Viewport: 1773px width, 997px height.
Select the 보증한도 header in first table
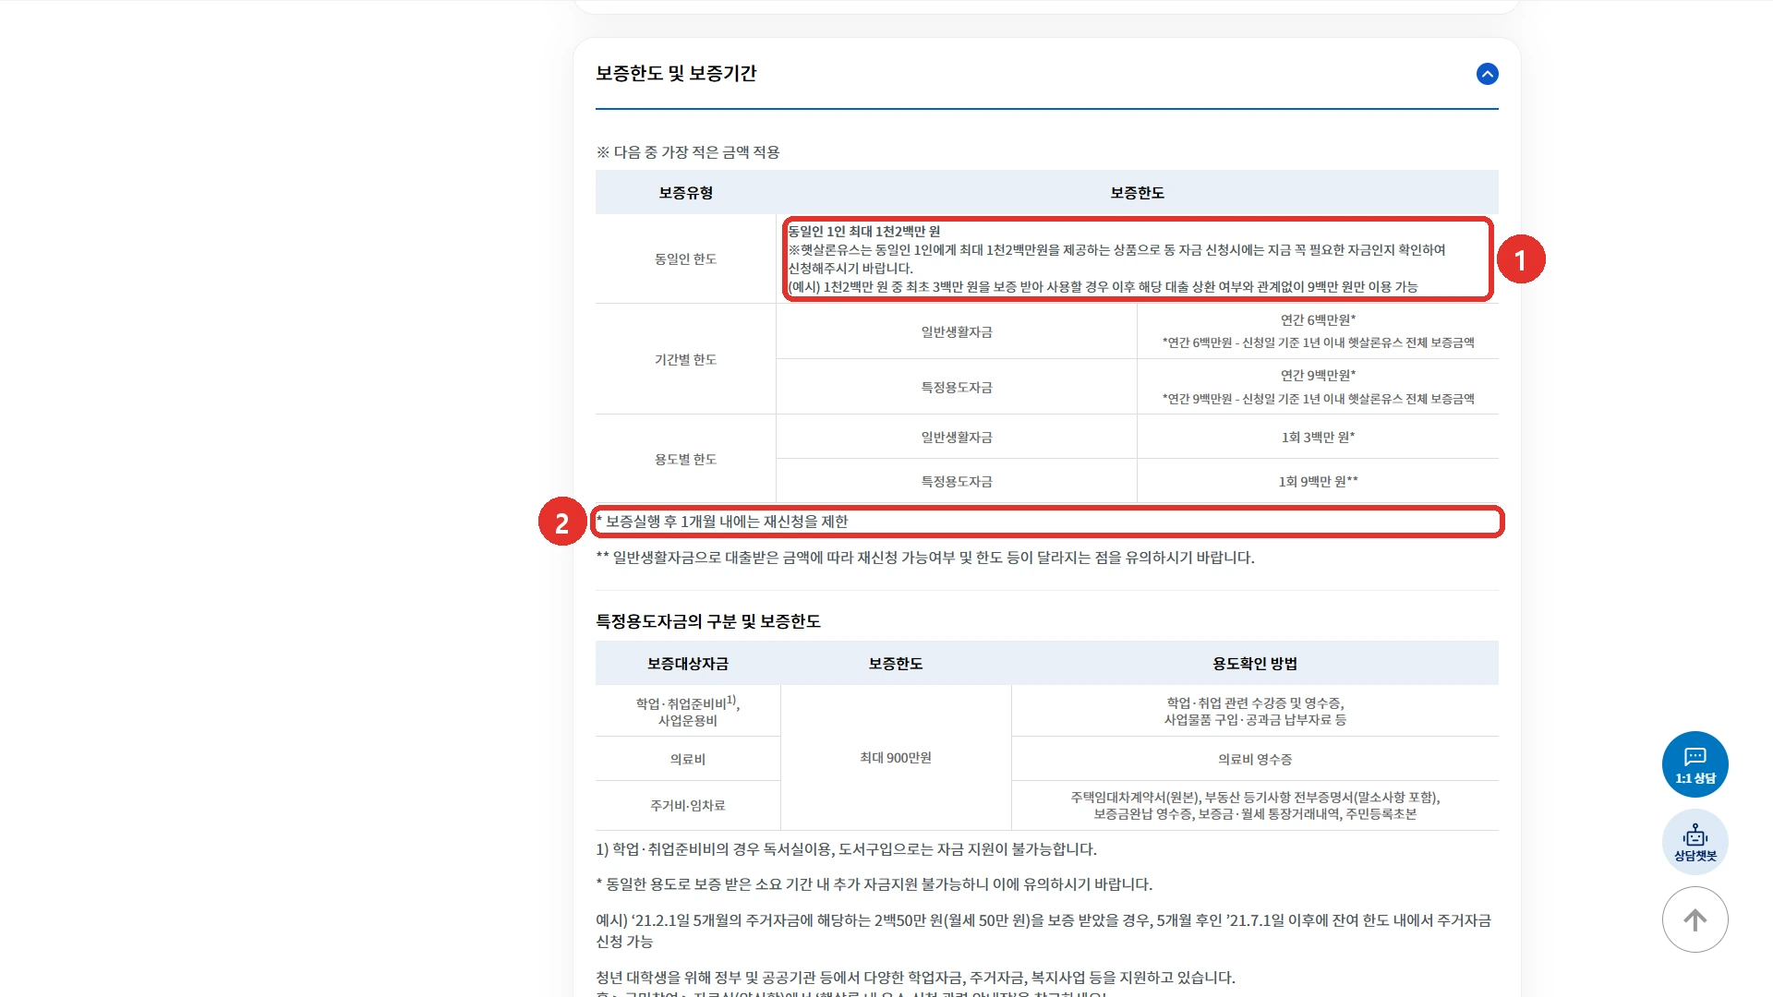[1137, 192]
